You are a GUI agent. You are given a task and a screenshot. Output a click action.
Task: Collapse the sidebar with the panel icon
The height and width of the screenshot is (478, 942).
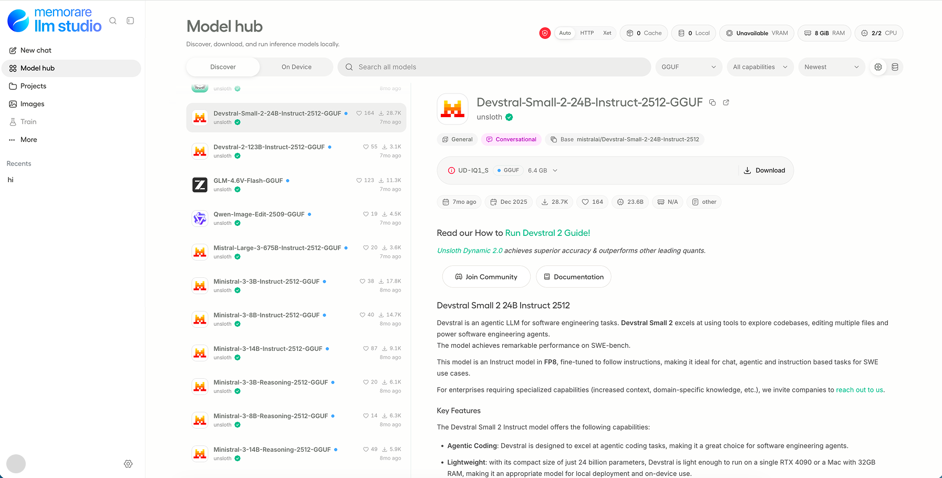coord(130,21)
